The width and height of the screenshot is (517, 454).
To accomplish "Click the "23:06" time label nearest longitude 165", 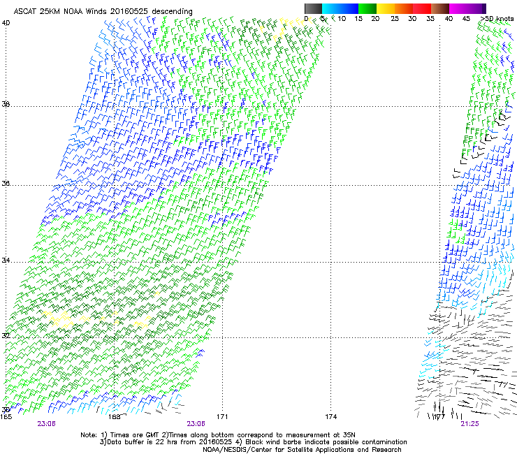I will (47, 424).
